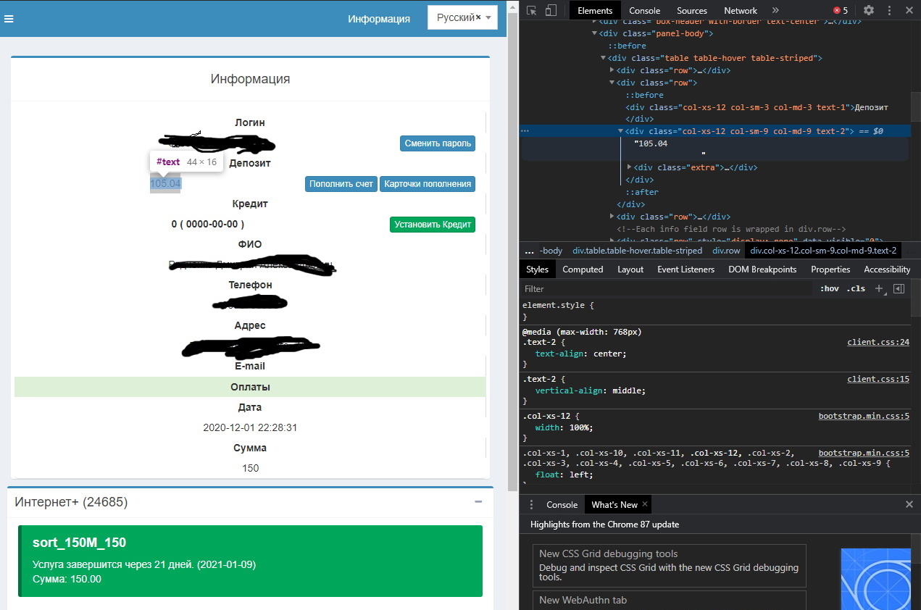921x610 pixels.
Task: Click the 2020-12-01 22:28:31 date value
Action: point(250,427)
